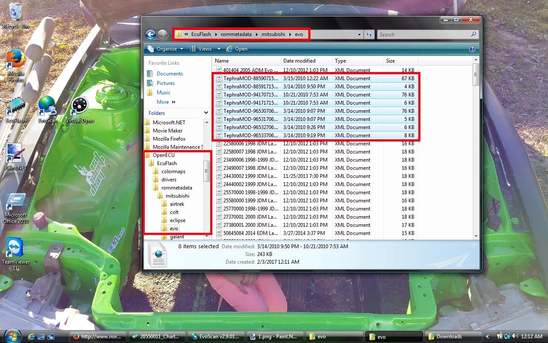Click the Open toolbar button
548x343 pixels.
coord(237,49)
